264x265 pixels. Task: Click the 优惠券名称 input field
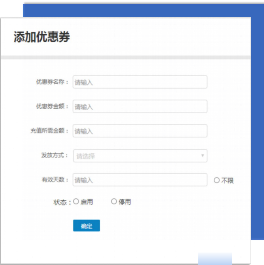[x=140, y=82]
